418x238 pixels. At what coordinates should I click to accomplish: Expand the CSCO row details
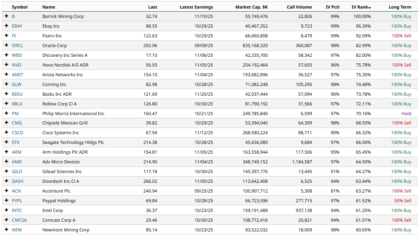6,133
